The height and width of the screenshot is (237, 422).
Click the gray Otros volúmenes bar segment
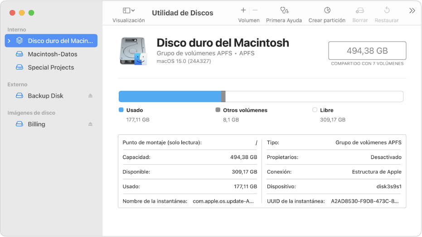pos(223,96)
